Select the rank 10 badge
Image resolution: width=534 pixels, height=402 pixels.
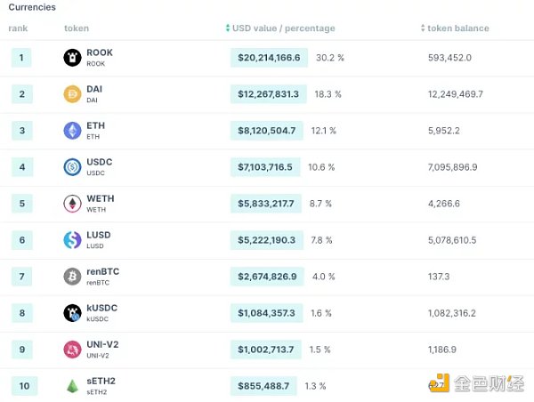pyautogui.click(x=22, y=386)
